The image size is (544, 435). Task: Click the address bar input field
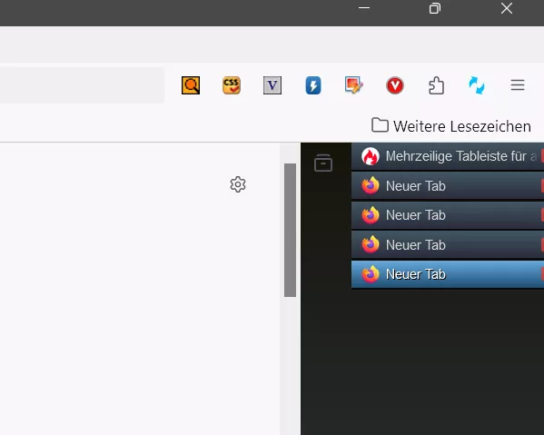pos(82,85)
